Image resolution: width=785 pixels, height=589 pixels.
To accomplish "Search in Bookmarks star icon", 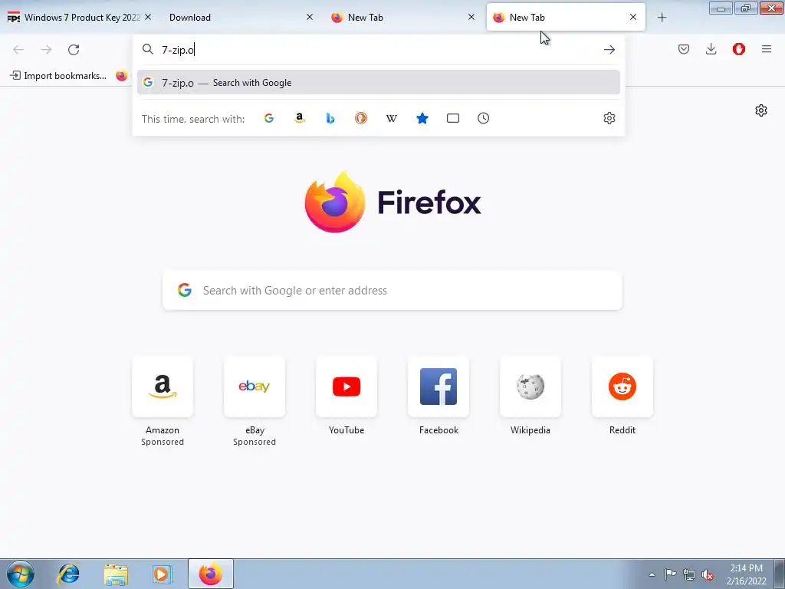I will pos(422,118).
